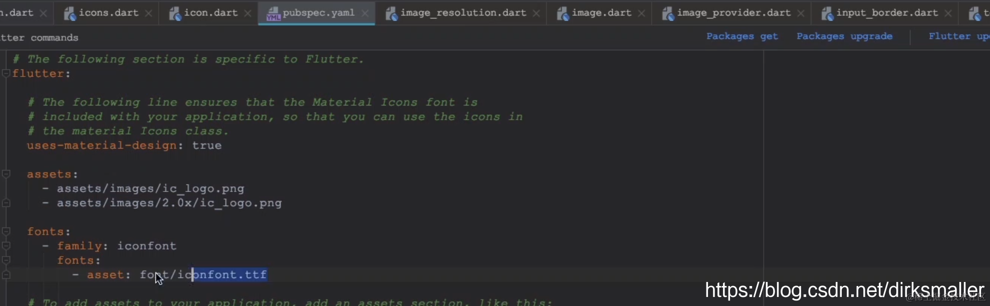Close the pubspec.yaml tab
The height and width of the screenshot is (306, 990).
tap(365, 13)
